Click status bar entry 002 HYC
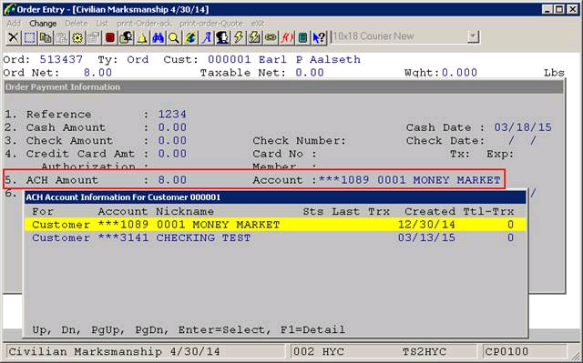This screenshot has width=583, height=363. pyautogui.click(x=319, y=351)
